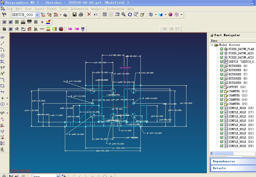
Task: Click the Part Navigator horizontal scrollbar thumb
Action: pos(223,153)
